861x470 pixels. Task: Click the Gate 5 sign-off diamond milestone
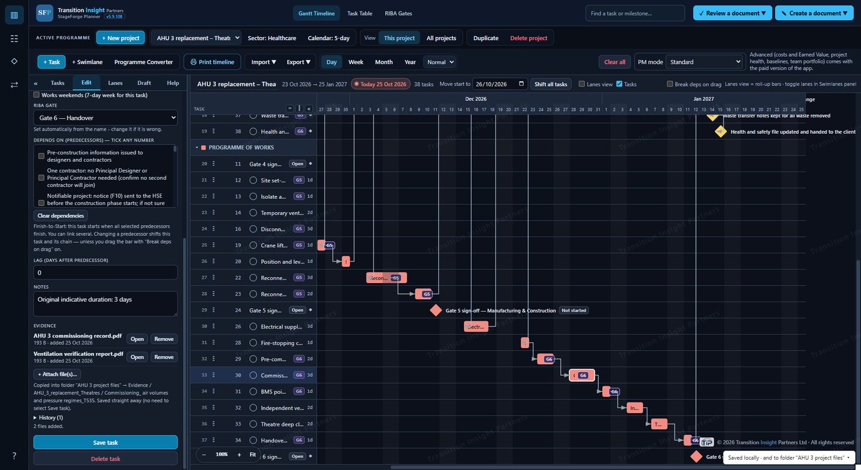pos(436,310)
